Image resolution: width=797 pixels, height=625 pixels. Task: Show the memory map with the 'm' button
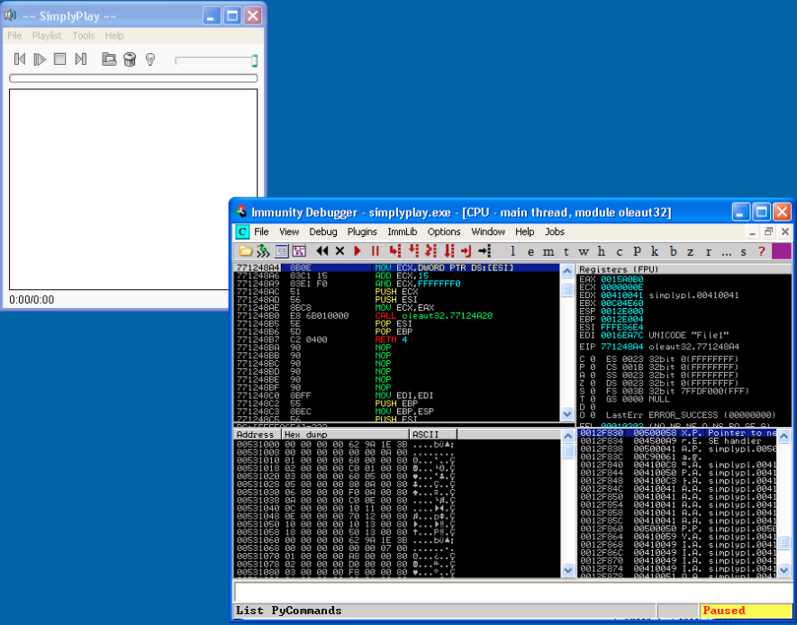pos(548,251)
